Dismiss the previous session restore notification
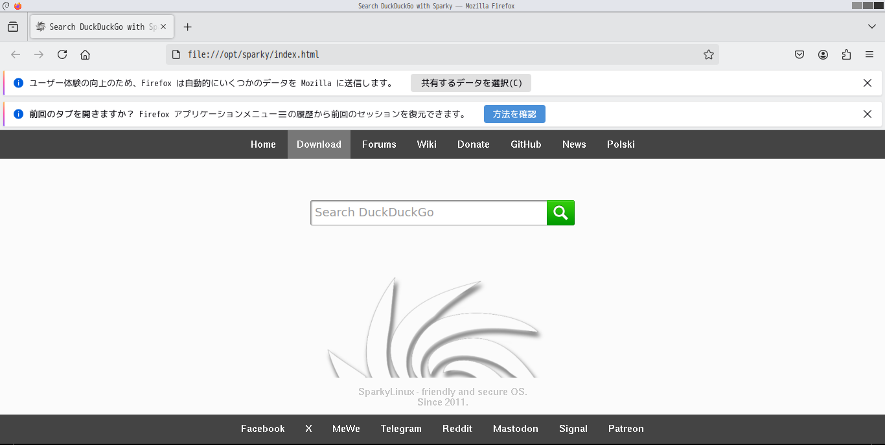This screenshot has width=885, height=445. click(868, 114)
